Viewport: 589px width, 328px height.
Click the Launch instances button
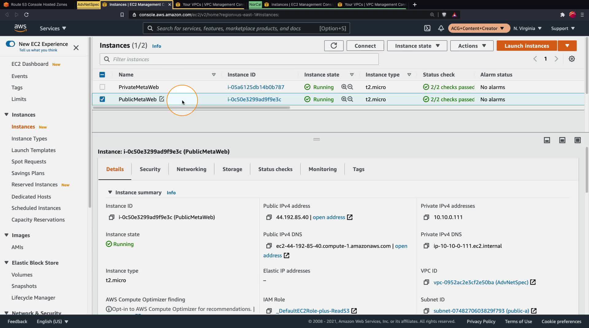pos(527,46)
